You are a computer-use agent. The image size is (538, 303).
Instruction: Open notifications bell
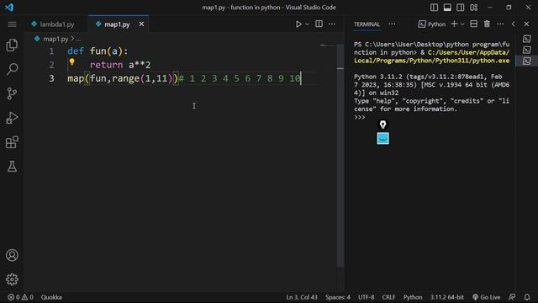point(527,297)
